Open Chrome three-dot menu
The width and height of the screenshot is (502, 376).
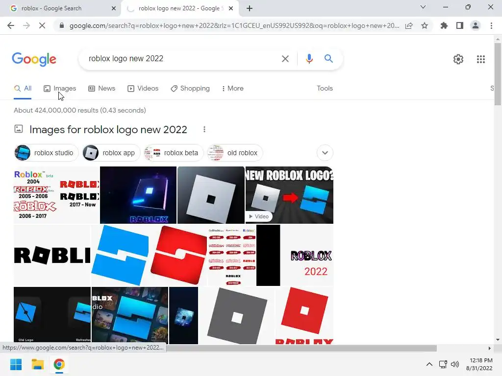point(491,25)
